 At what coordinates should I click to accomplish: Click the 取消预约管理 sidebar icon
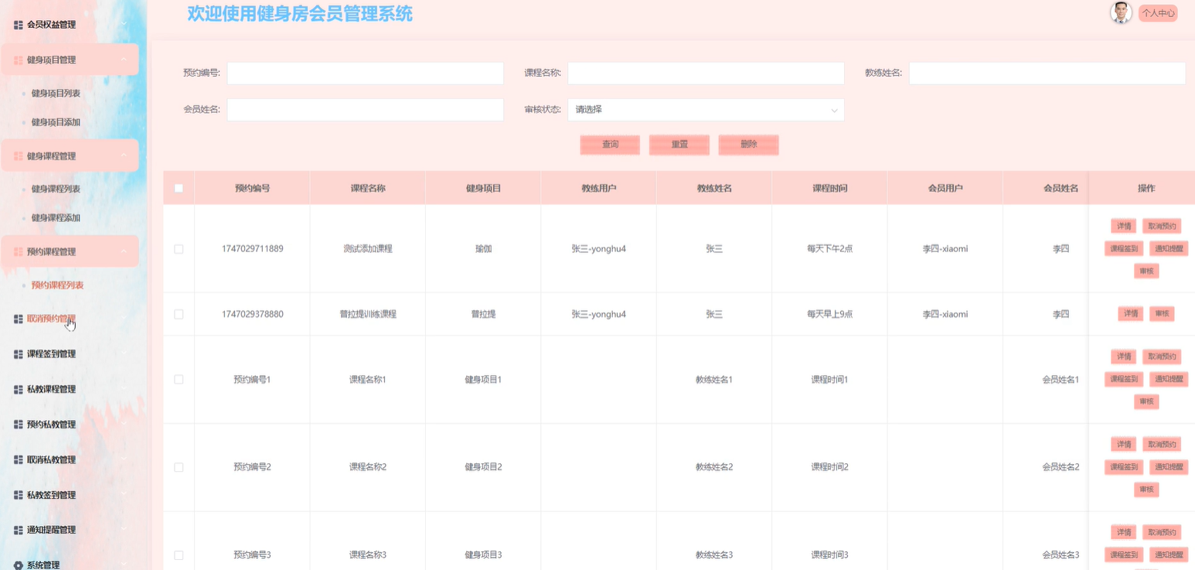tap(19, 319)
